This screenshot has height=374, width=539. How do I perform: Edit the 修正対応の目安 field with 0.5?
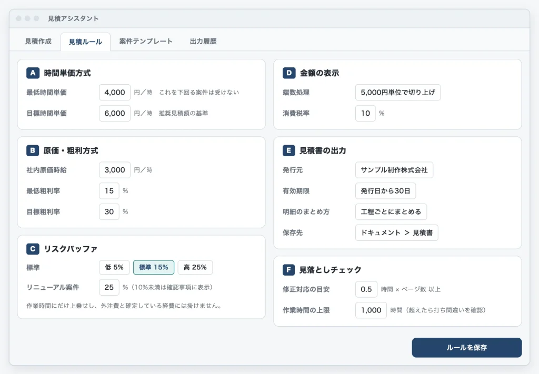pos(366,289)
